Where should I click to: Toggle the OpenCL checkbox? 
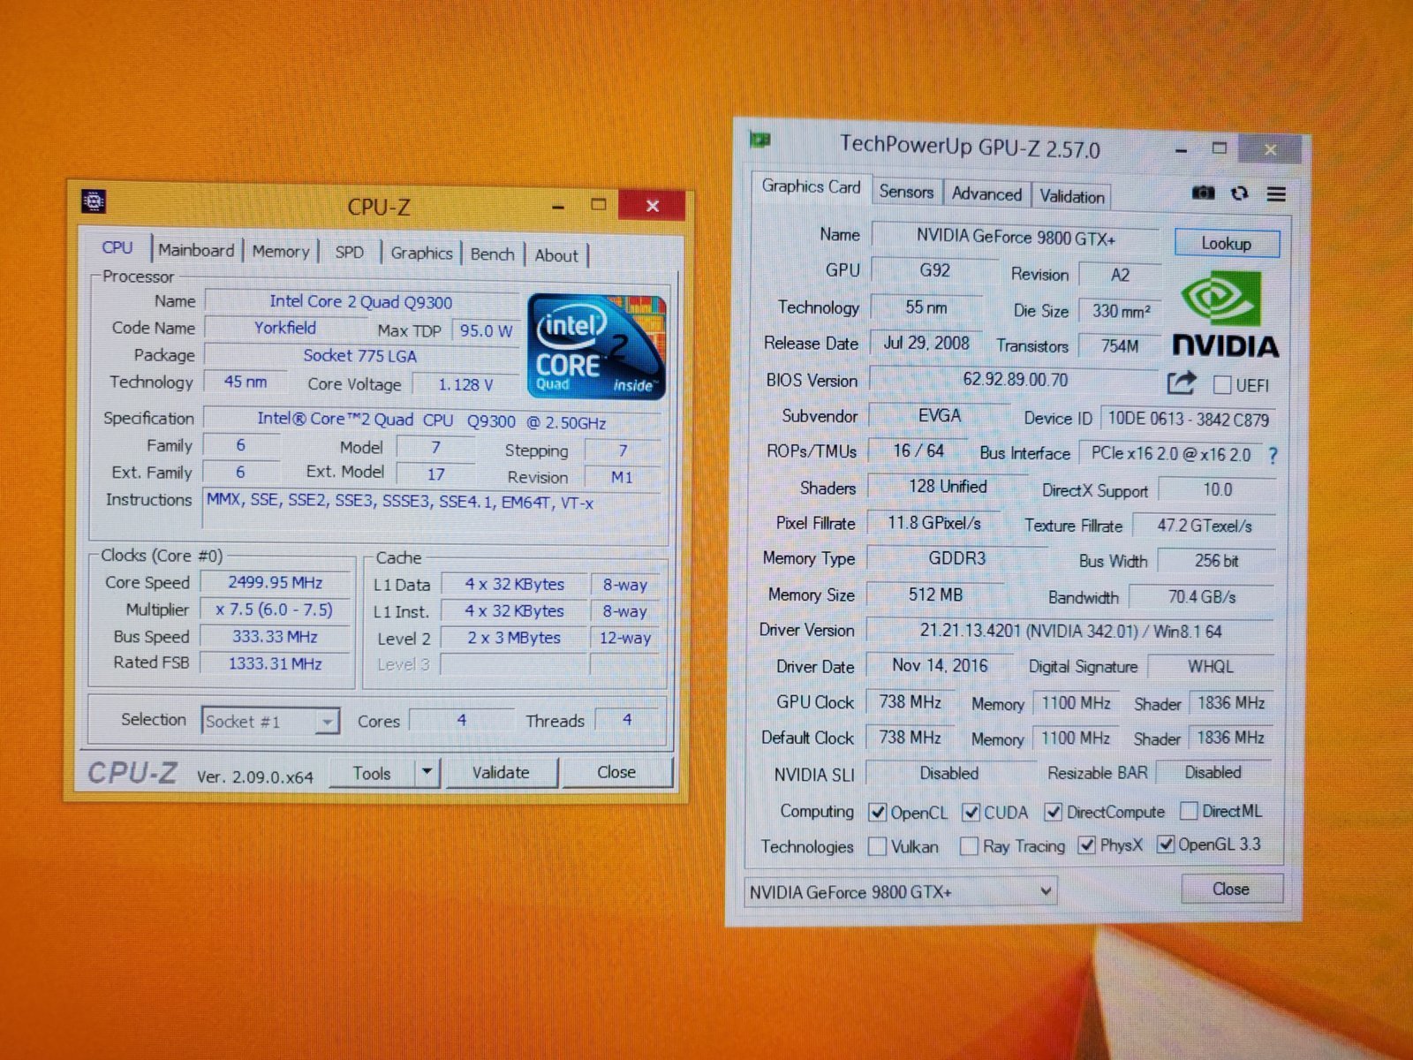coord(878,812)
